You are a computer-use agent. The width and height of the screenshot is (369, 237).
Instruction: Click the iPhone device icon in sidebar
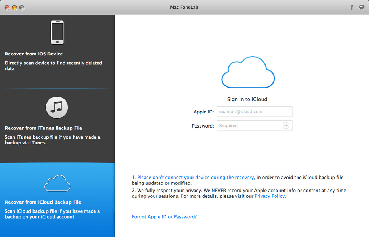[57, 32]
